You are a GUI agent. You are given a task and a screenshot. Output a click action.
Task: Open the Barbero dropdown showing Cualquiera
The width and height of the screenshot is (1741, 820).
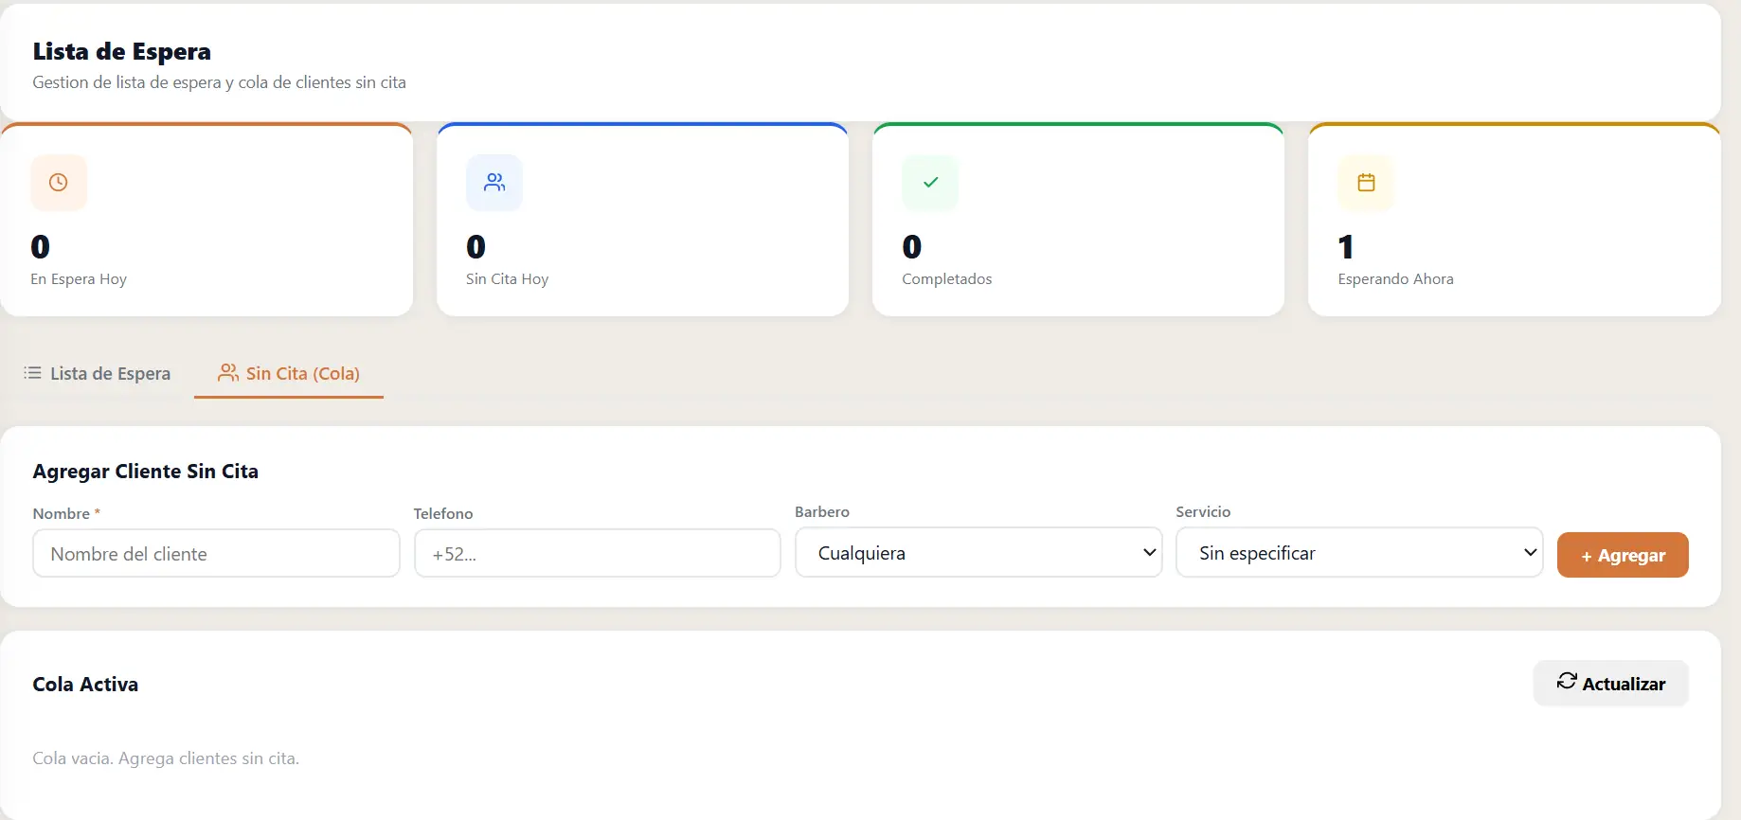978,553
